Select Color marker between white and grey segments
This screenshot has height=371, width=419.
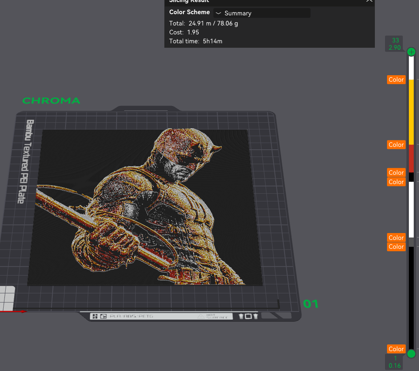[x=396, y=238]
